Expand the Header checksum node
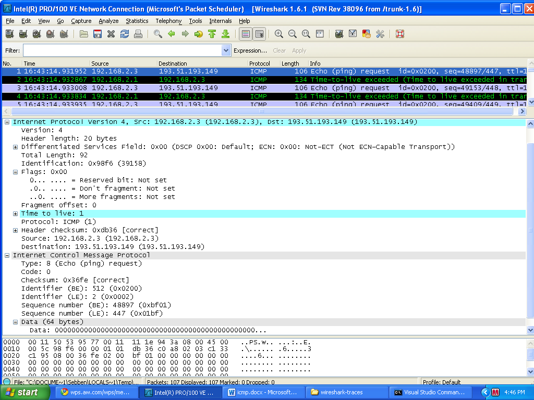This screenshot has width=534, height=400. [15, 230]
